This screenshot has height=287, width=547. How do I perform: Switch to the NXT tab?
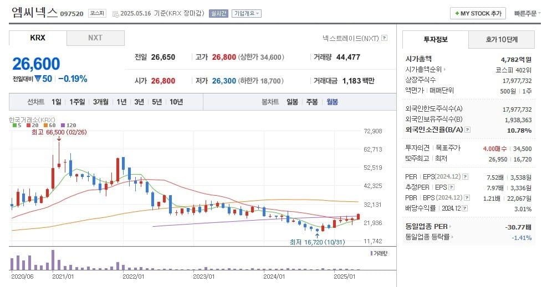[x=95, y=38]
